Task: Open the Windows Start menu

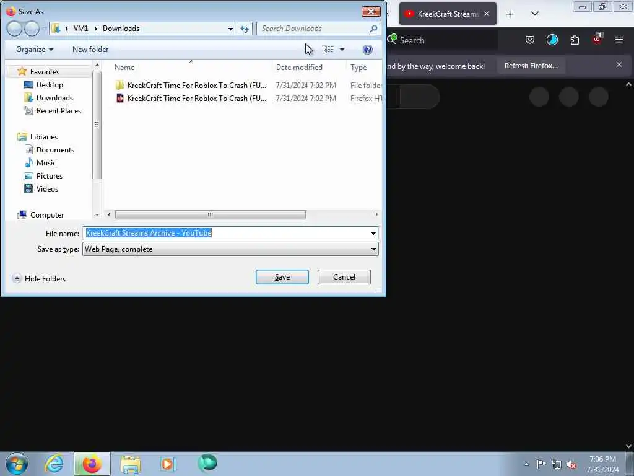Action: 17,464
